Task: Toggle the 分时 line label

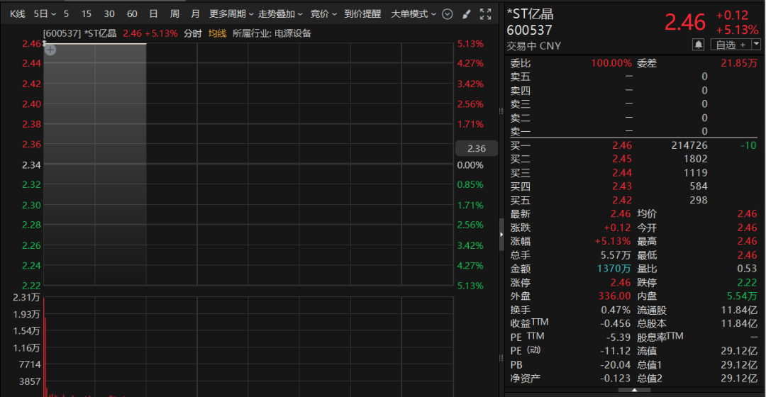Action: point(192,33)
